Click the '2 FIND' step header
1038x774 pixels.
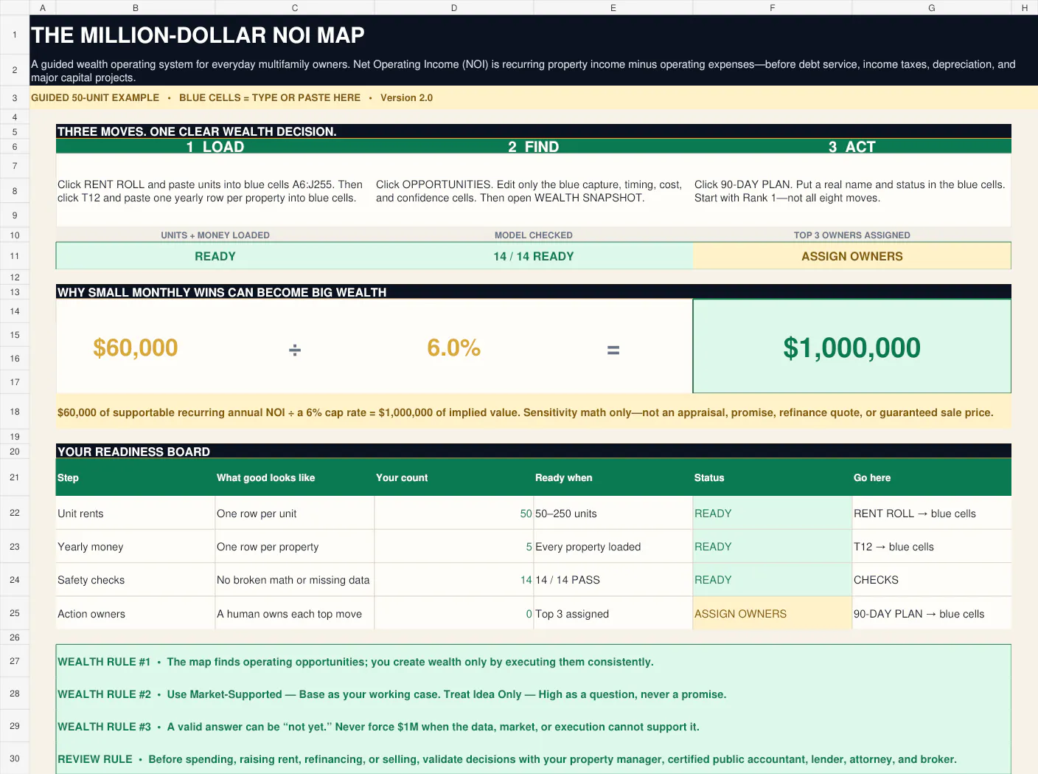point(534,147)
